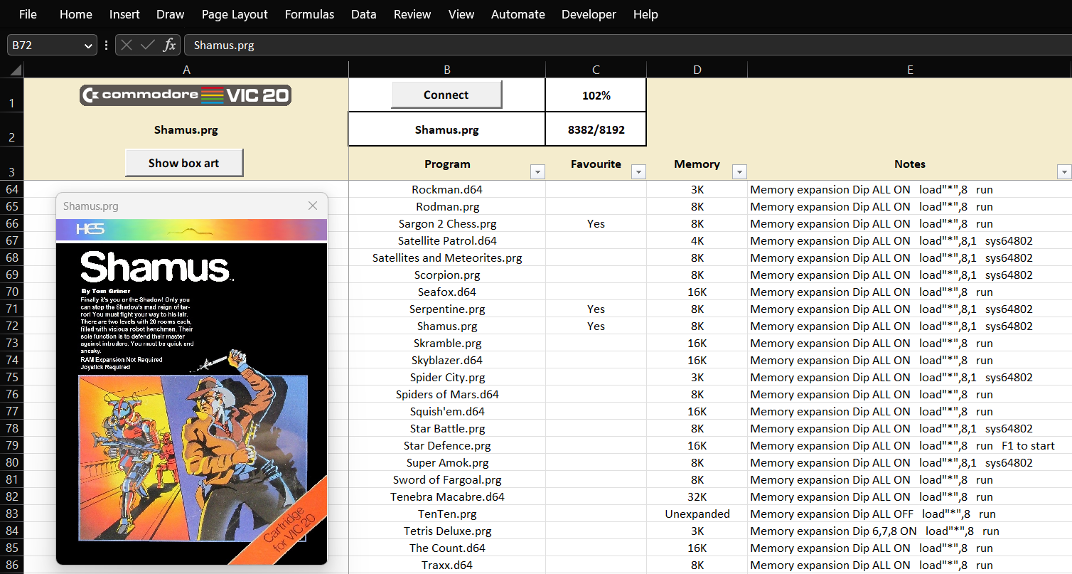Open the Formulas ribbon tab
The height and width of the screenshot is (574, 1072).
point(309,14)
